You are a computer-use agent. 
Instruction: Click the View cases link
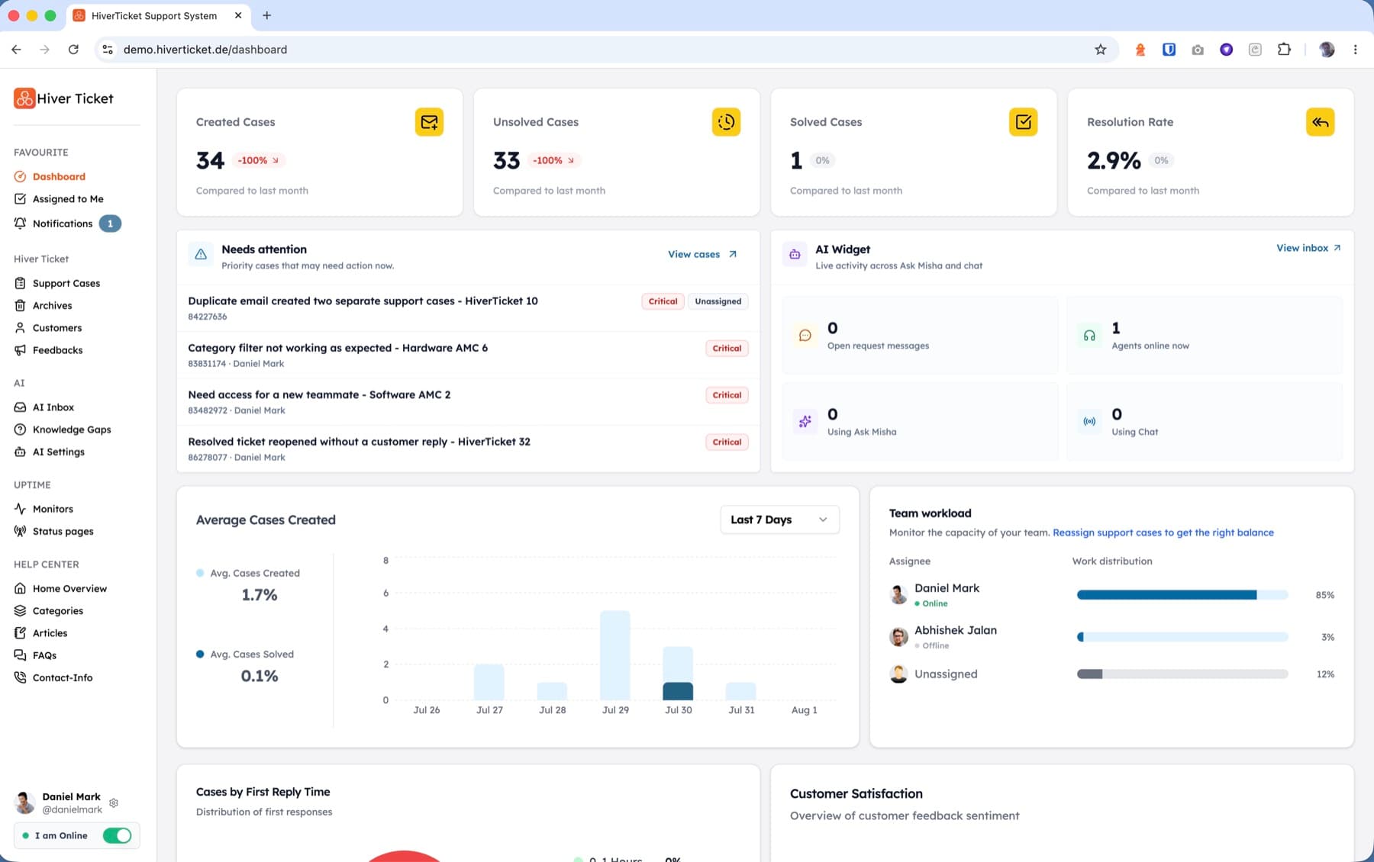pyautogui.click(x=702, y=254)
